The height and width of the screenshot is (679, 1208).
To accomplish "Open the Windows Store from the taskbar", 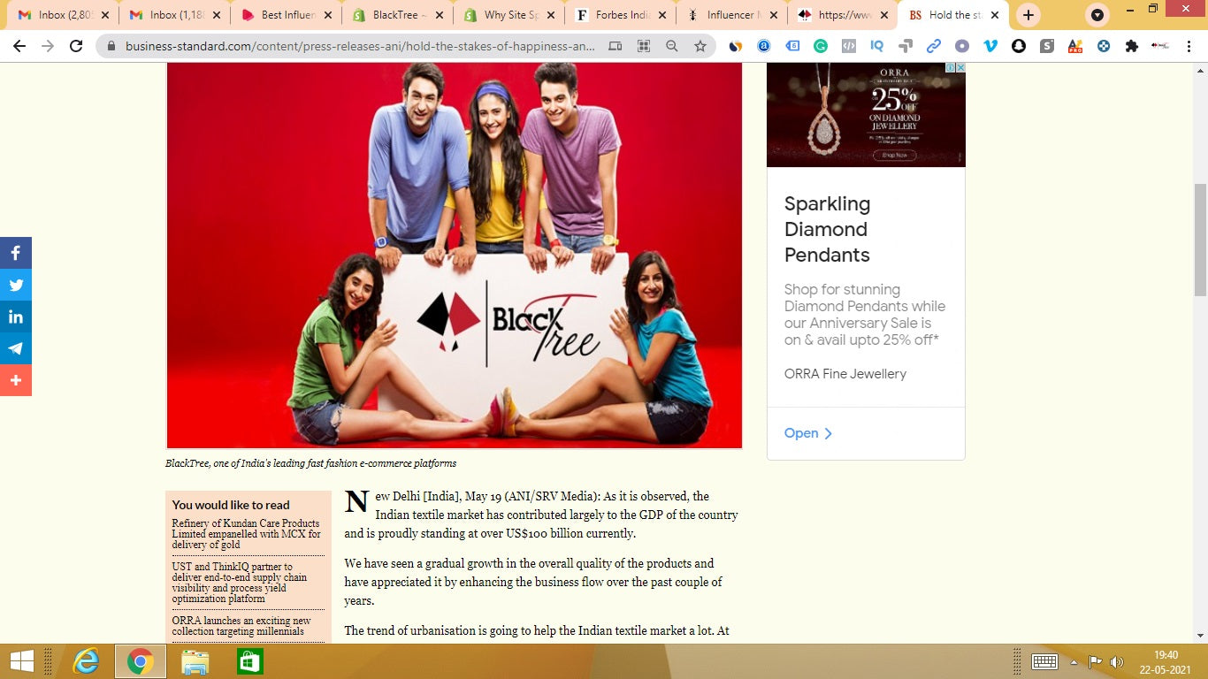I will (x=249, y=661).
